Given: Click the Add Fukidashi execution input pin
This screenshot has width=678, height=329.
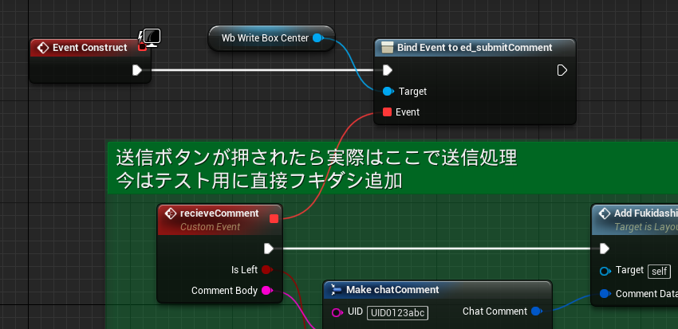Looking at the screenshot, I should (605, 249).
